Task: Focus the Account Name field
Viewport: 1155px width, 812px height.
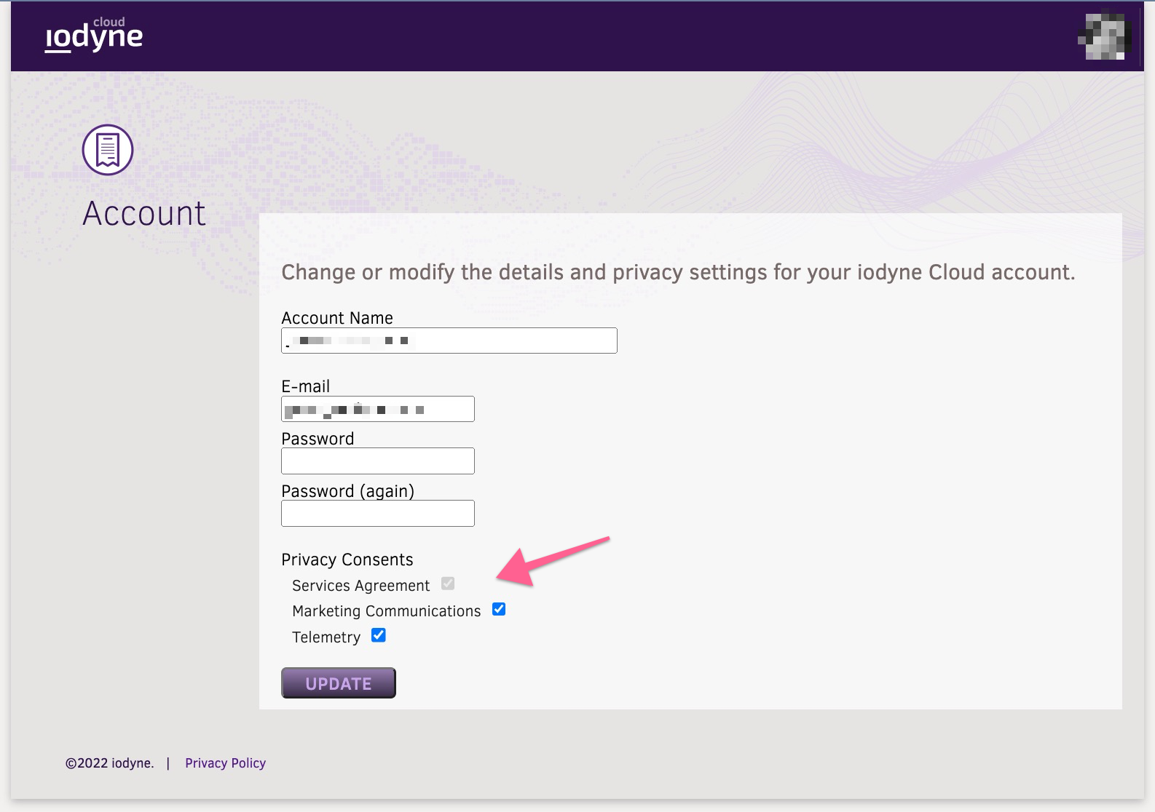Action: pyautogui.click(x=449, y=341)
